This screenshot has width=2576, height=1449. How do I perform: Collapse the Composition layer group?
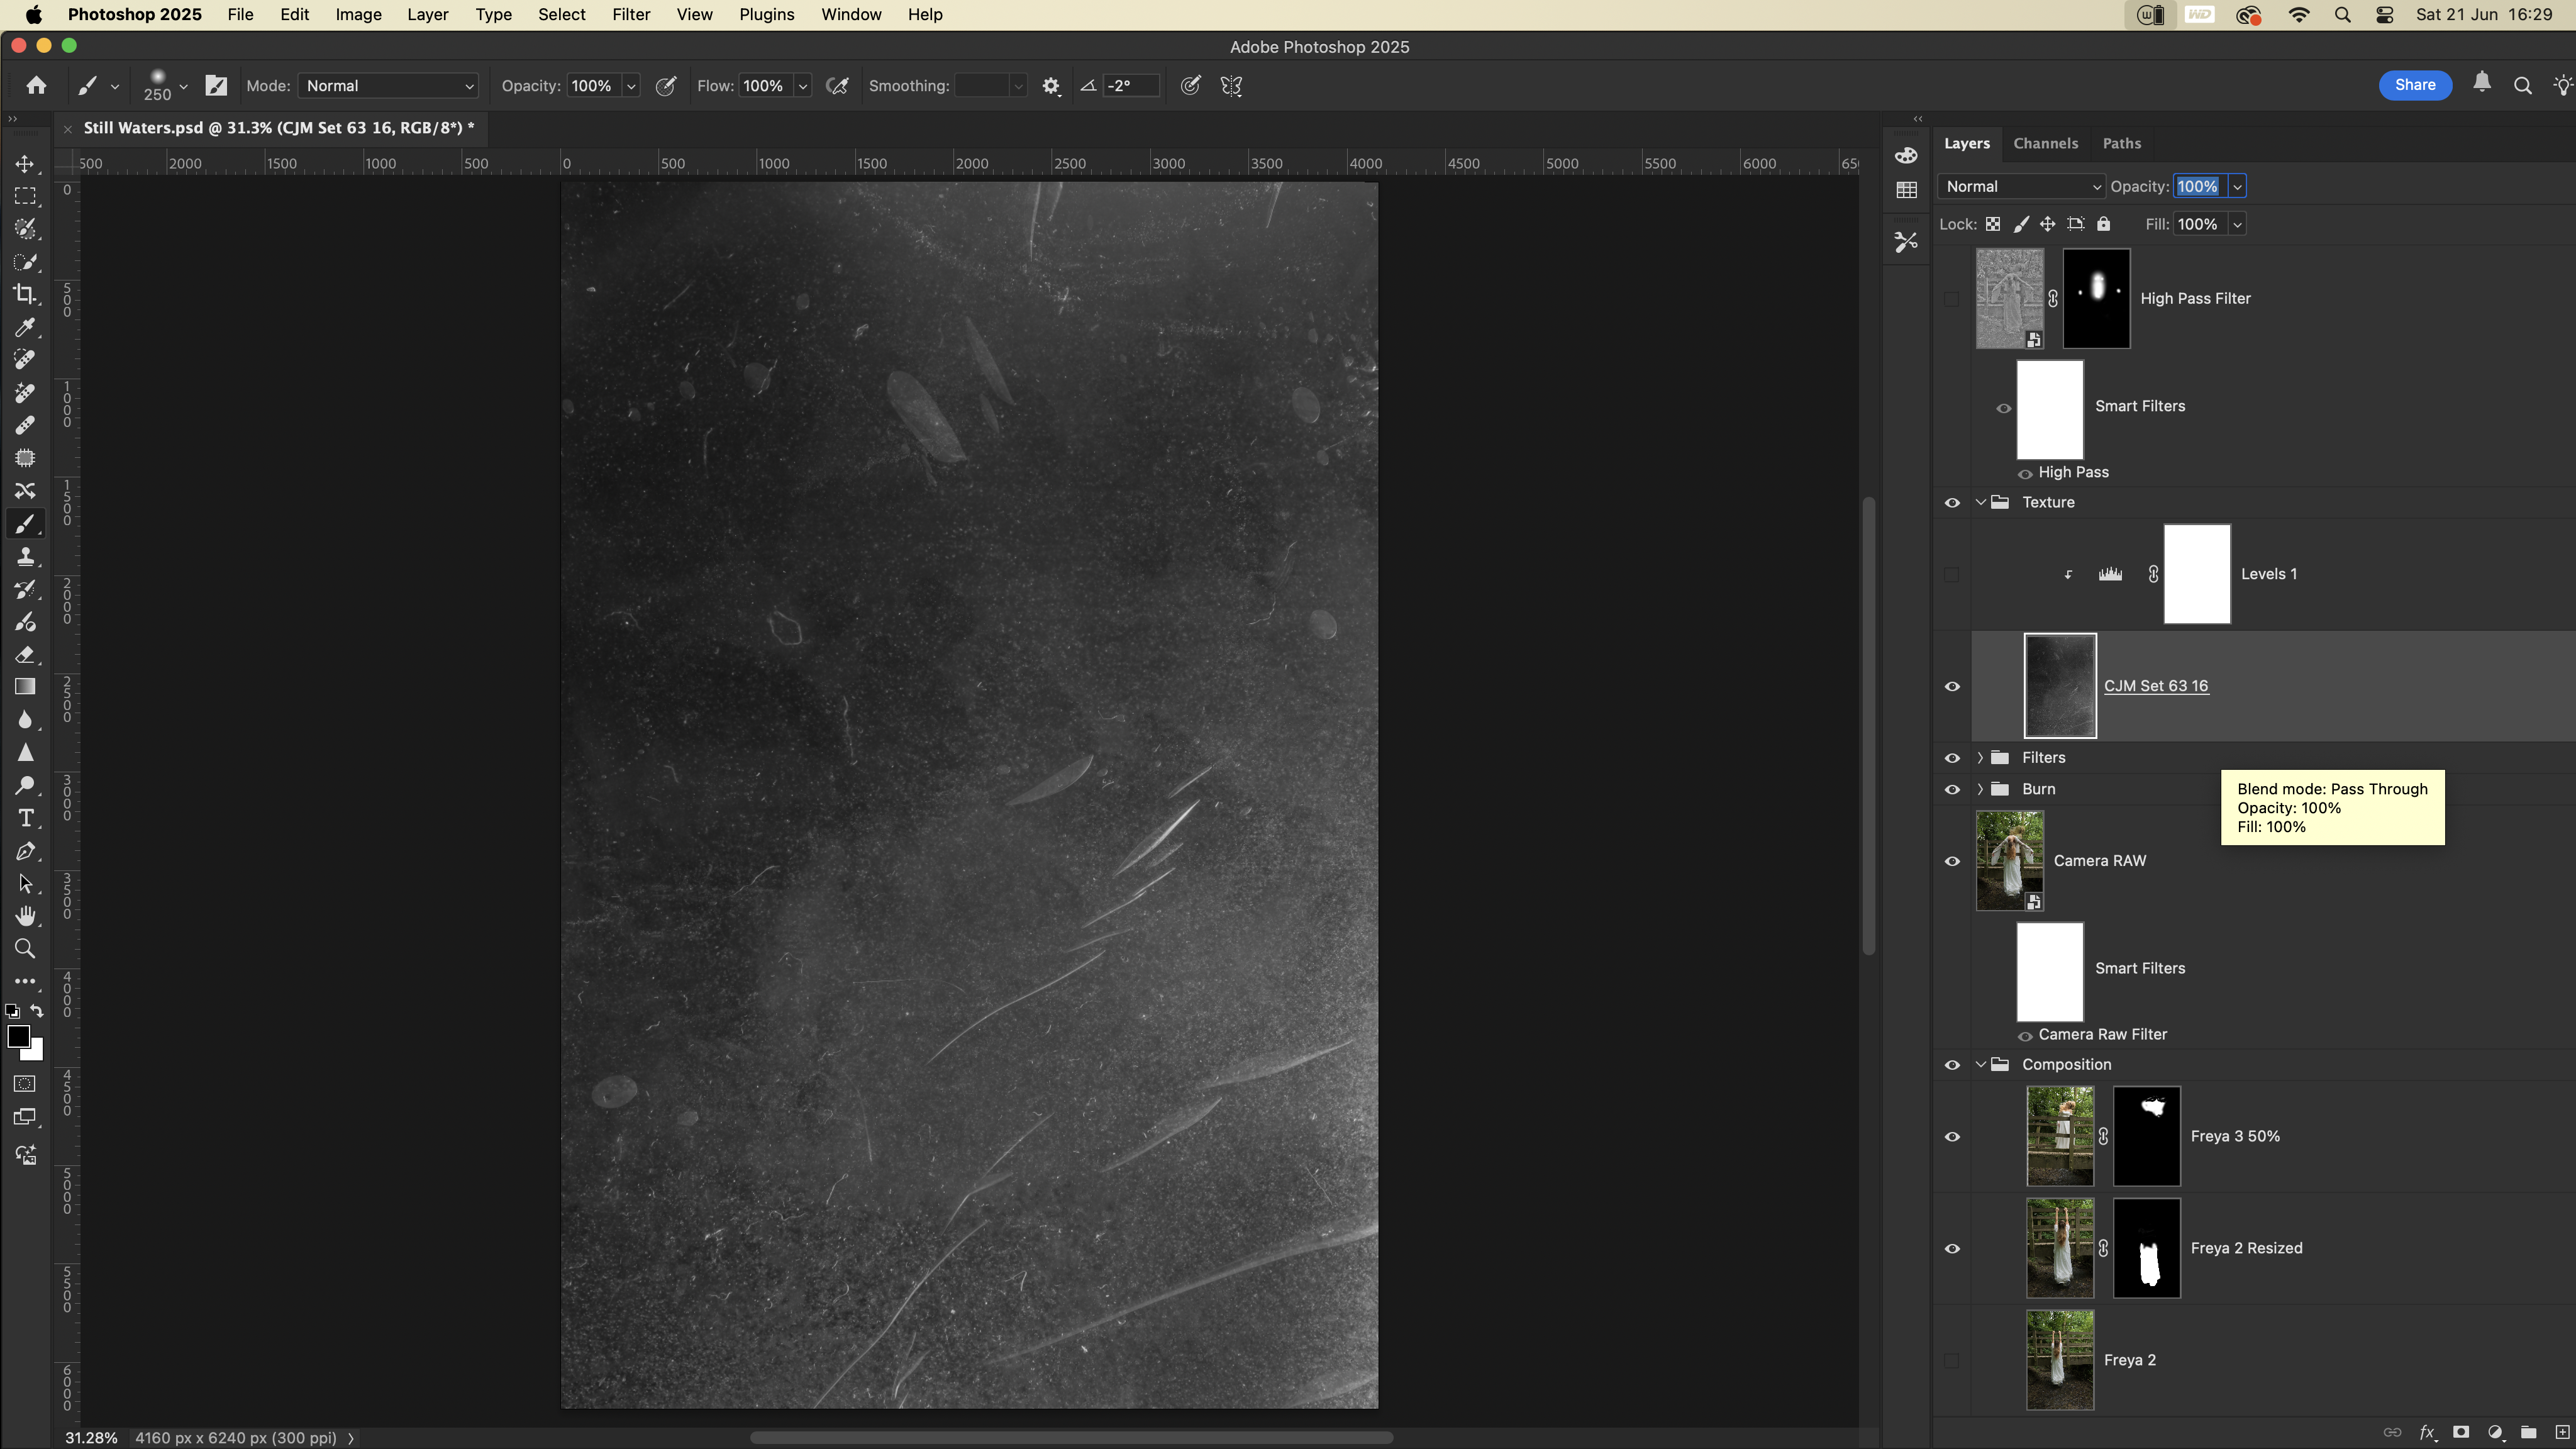[x=1980, y=1065]
